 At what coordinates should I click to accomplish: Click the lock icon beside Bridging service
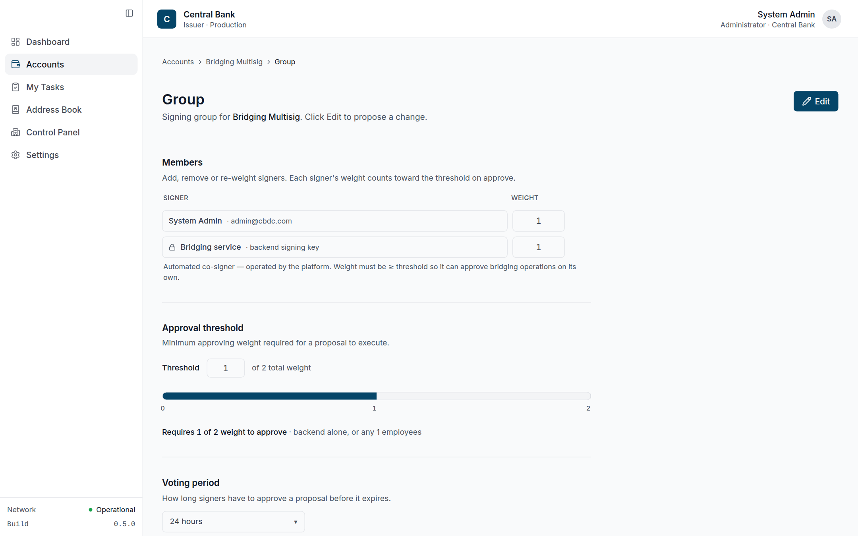click(x=172, y=247)
